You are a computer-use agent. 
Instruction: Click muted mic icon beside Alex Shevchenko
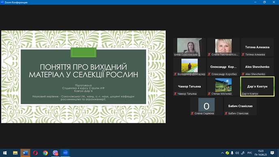click(243, 74)
